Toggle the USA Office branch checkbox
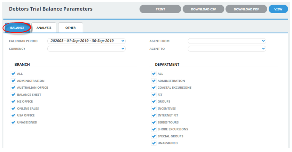Viewport: 292px width, 152px height. point(13,115)
